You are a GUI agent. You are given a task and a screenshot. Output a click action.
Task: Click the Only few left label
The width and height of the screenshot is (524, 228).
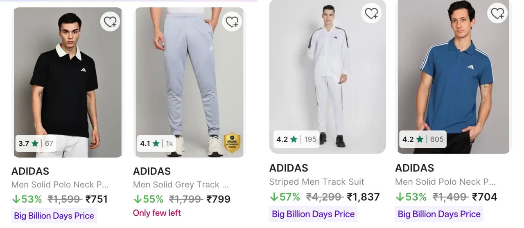point(157,213)
